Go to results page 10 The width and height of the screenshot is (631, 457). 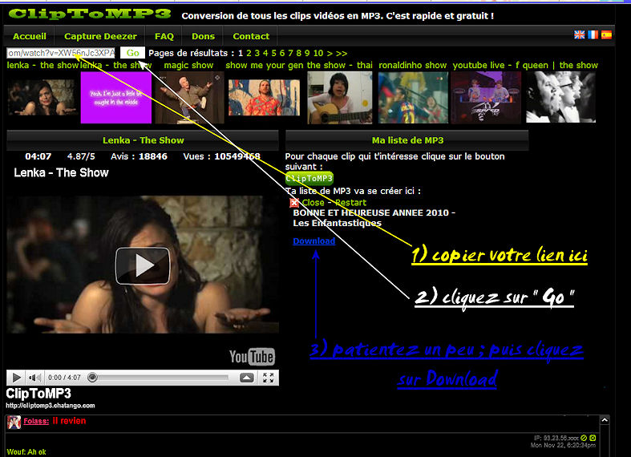pos(318,53)
